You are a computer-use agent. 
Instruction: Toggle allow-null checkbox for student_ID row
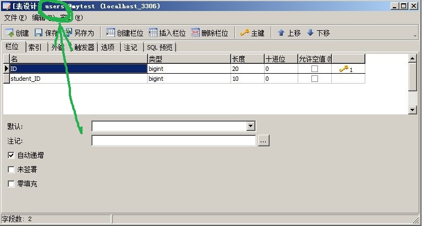314,79
